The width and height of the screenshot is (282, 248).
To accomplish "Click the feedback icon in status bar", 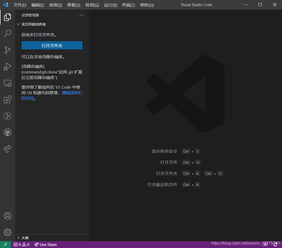I will click(265, 244).
